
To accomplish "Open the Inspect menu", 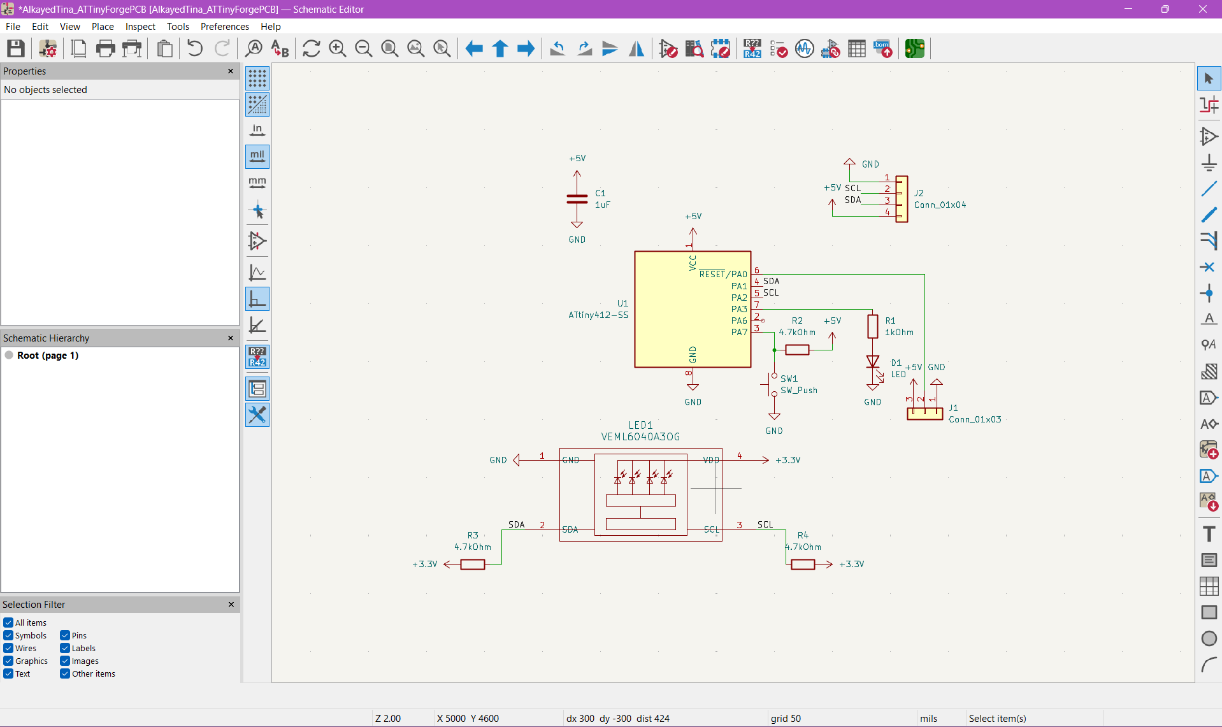I will [140, 27].
